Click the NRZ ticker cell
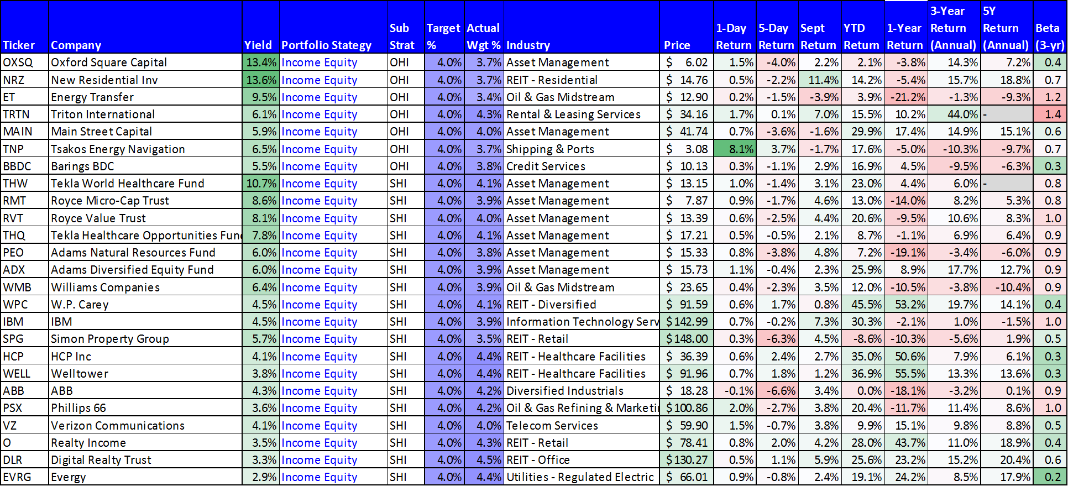 point(24,80)
